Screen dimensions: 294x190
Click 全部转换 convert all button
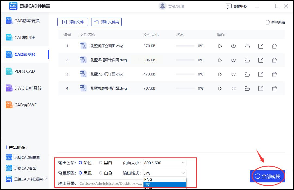pos(268,176)
